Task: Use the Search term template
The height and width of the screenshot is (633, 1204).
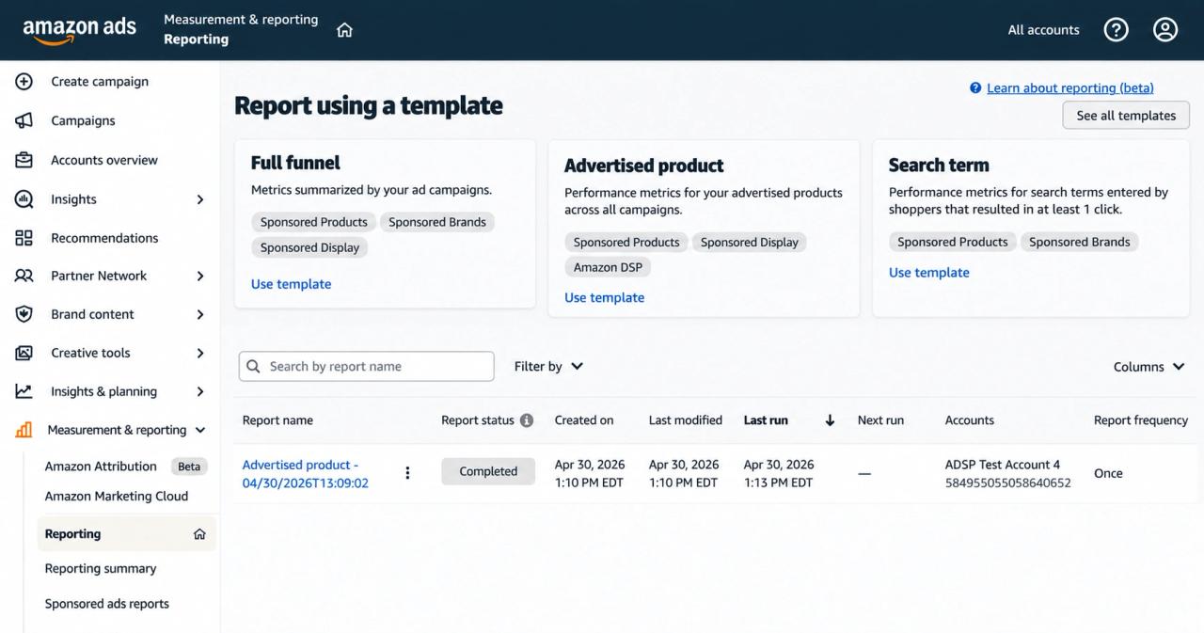Action: tap(928, 273)
